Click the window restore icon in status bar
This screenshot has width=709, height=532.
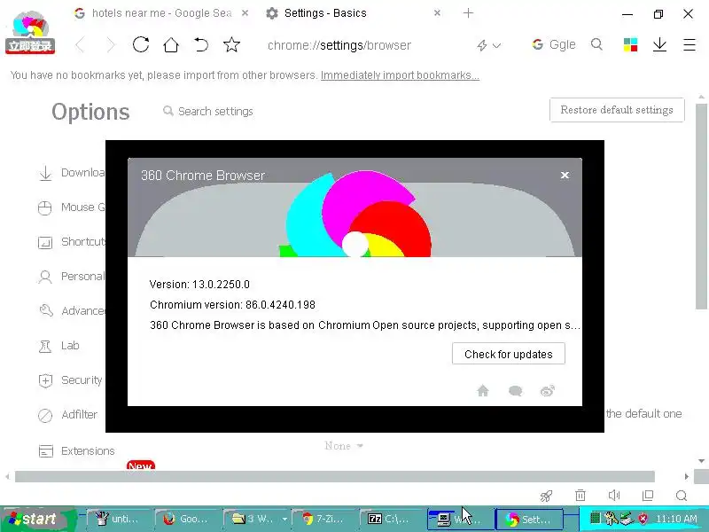point(648,496)
